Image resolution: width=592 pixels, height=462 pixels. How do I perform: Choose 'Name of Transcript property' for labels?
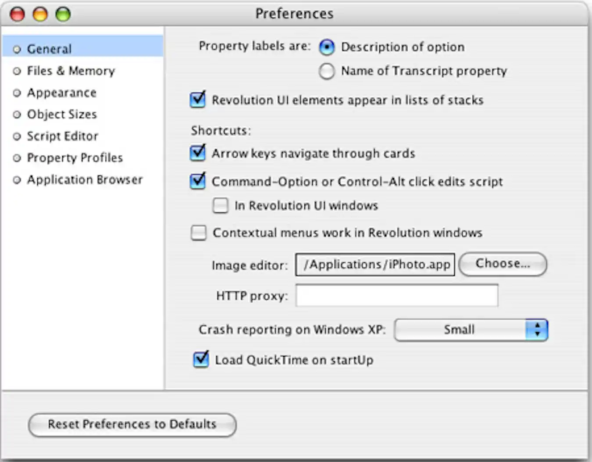tap(327, 71)
